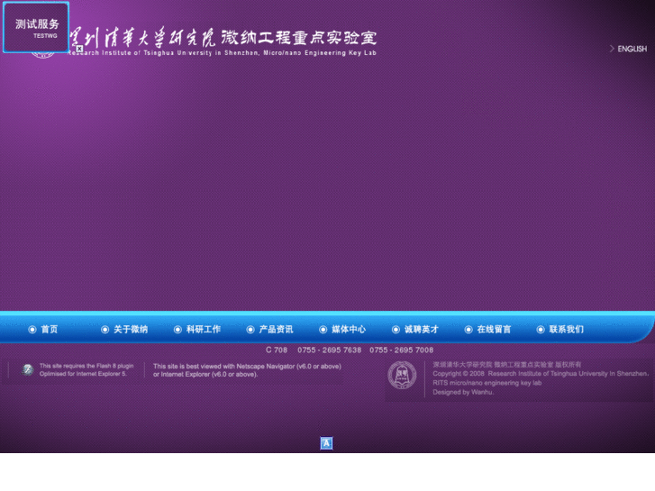Click text 'This site requires the Flash 8 plugin'
The width and height of the screenshot is (655, 491).
[86, 366]
